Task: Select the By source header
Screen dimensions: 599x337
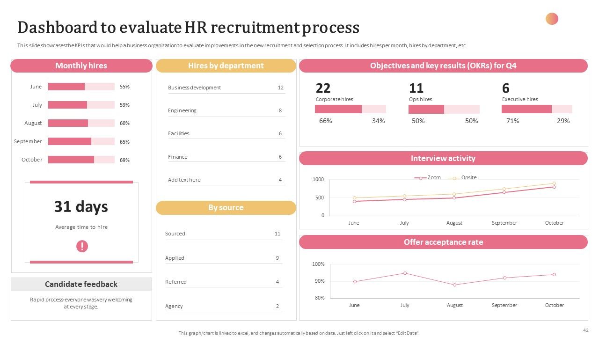Action: [x=226, y=208]
